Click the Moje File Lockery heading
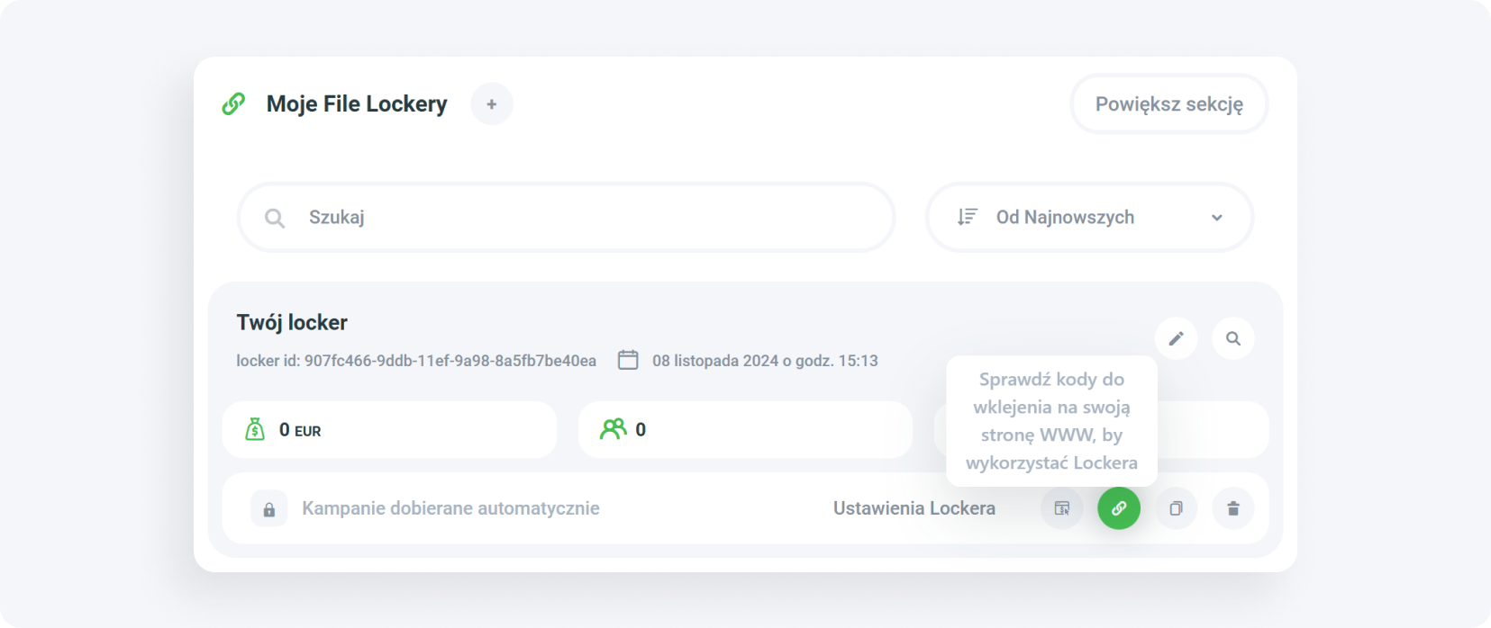The width and height of the screenshot is (1491, 628). click(357, 104)
